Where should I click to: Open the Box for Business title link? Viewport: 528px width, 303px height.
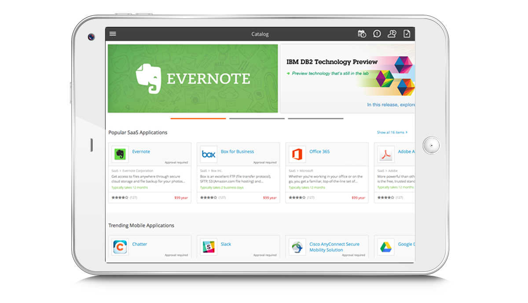point(237,151)
